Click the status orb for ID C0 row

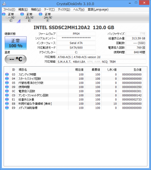point(7,95)
